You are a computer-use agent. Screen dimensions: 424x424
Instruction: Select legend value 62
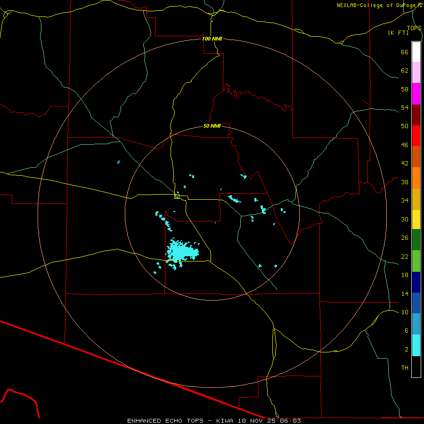pyautogui.click(x=405, y=70)
